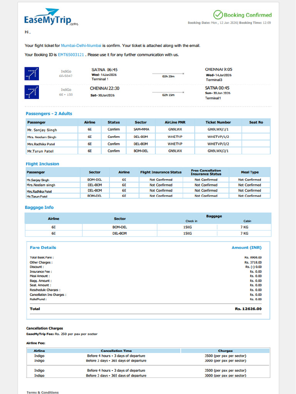Click the IndiGo logo for flight 6E-155
Viewport: 296px width, 394px height.
click(x=32, y=92)
